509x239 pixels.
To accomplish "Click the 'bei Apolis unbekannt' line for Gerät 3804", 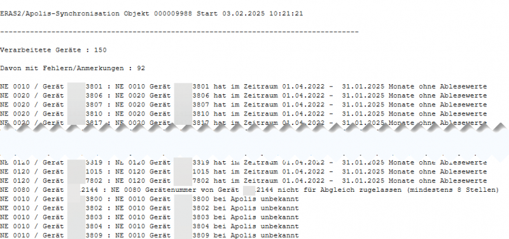I will tap(150, 226).
